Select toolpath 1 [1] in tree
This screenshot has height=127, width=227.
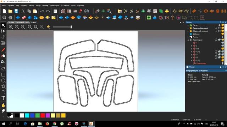click(x=198, y=52)
